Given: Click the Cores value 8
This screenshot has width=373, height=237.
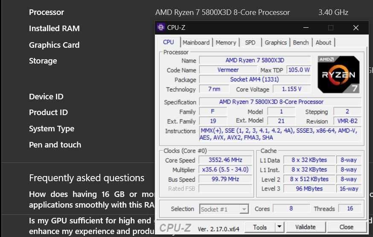Looking at the screenshot, I should (x=291, y=208).
